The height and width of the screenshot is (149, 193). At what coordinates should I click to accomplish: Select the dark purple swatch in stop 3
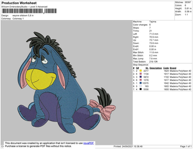pyautogui.click(x=141, y=77)
